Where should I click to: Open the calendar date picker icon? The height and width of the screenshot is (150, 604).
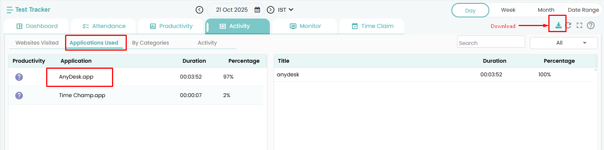point(257,10)
